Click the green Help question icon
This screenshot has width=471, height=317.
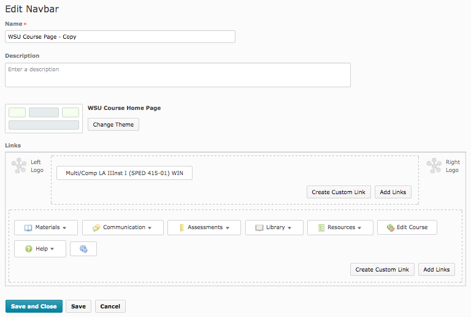(28, 249)
